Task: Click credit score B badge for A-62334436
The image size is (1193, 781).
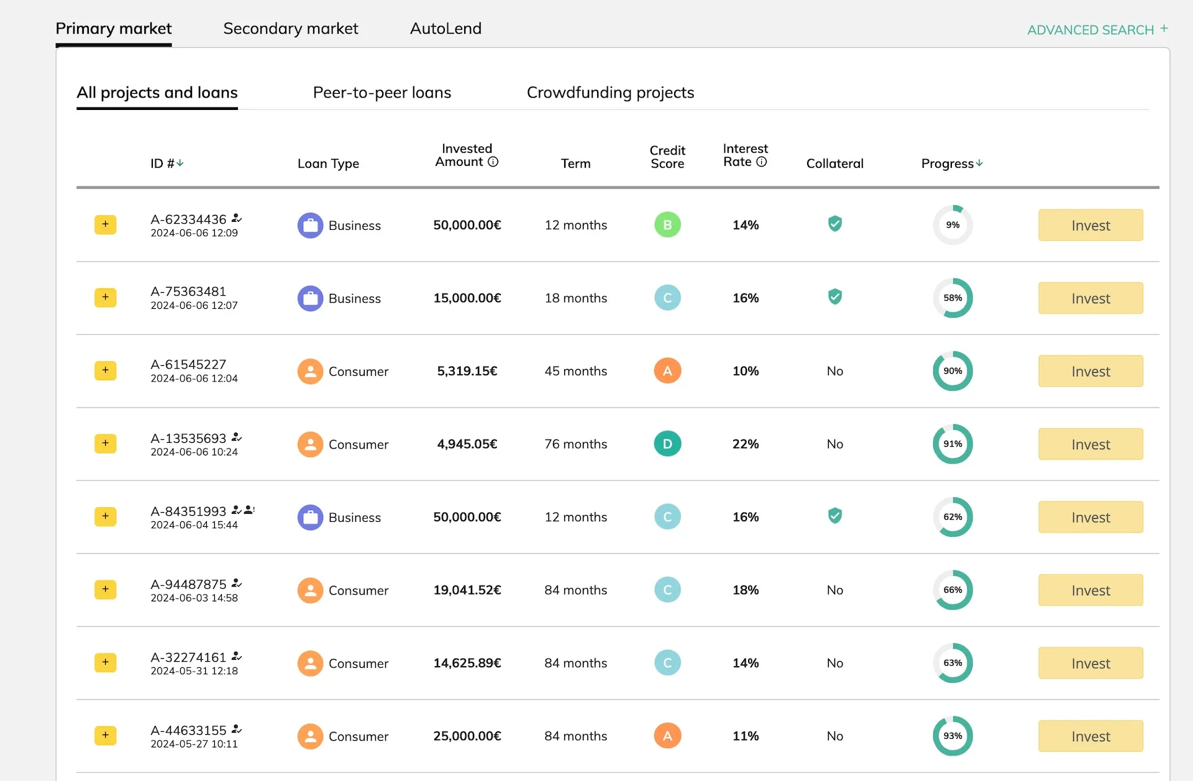Action: [667, 225]
